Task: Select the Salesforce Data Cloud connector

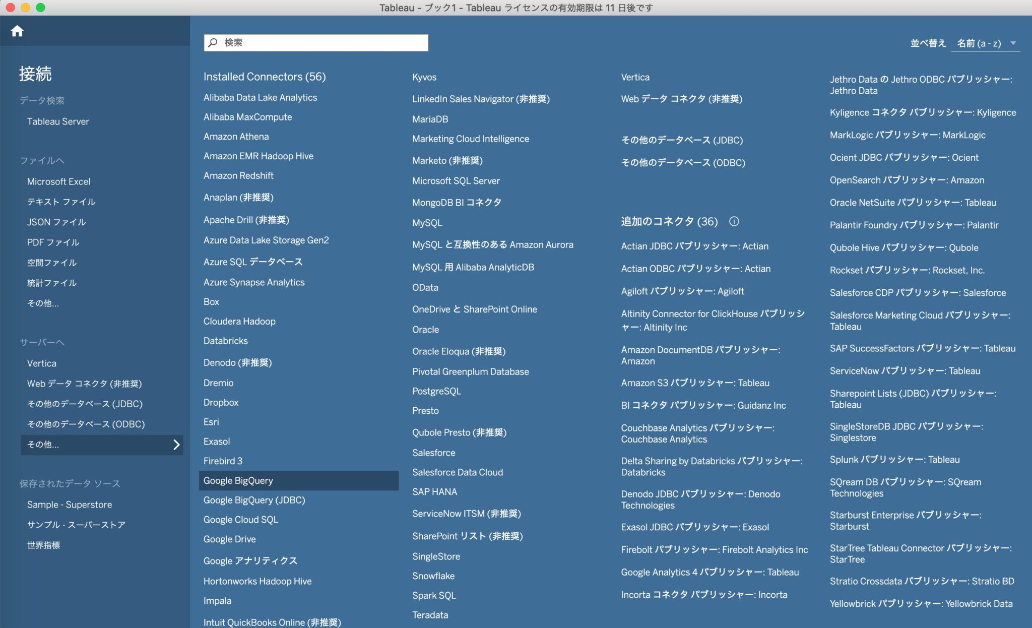Action: [x=458, y=472]
